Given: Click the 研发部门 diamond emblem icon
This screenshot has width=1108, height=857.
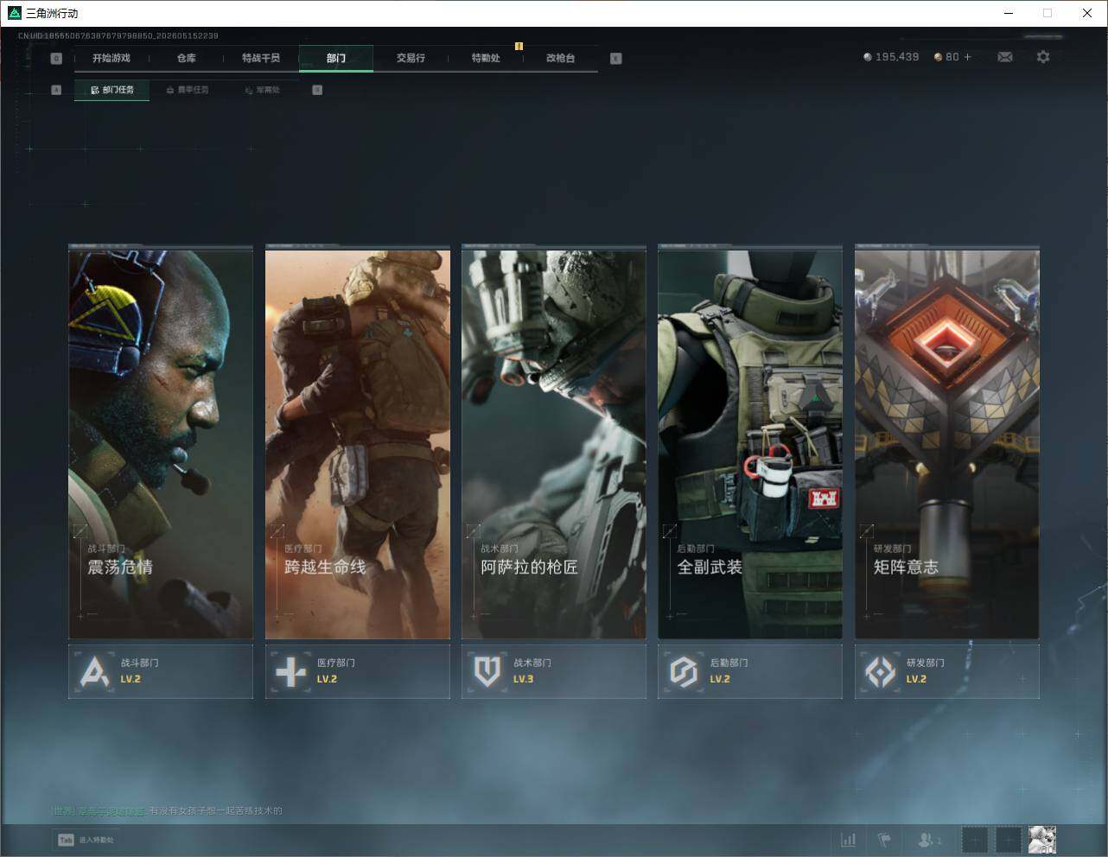Looking at the screenshot, I should (881, 671).
